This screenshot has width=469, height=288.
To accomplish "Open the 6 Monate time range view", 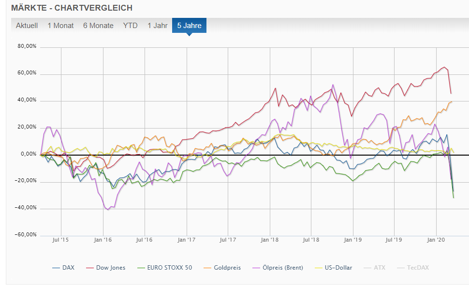I will [98, 26].
